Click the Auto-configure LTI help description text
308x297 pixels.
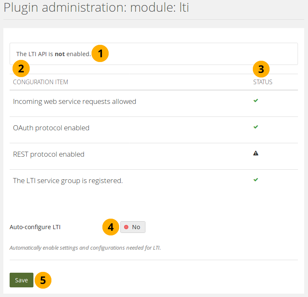tap(85, 248)
